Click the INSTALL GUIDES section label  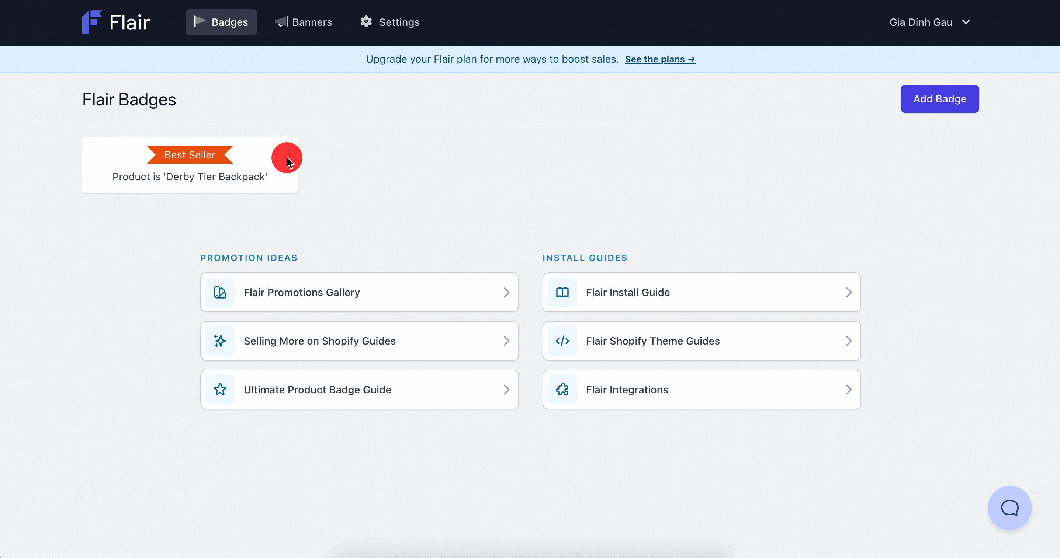585,258
